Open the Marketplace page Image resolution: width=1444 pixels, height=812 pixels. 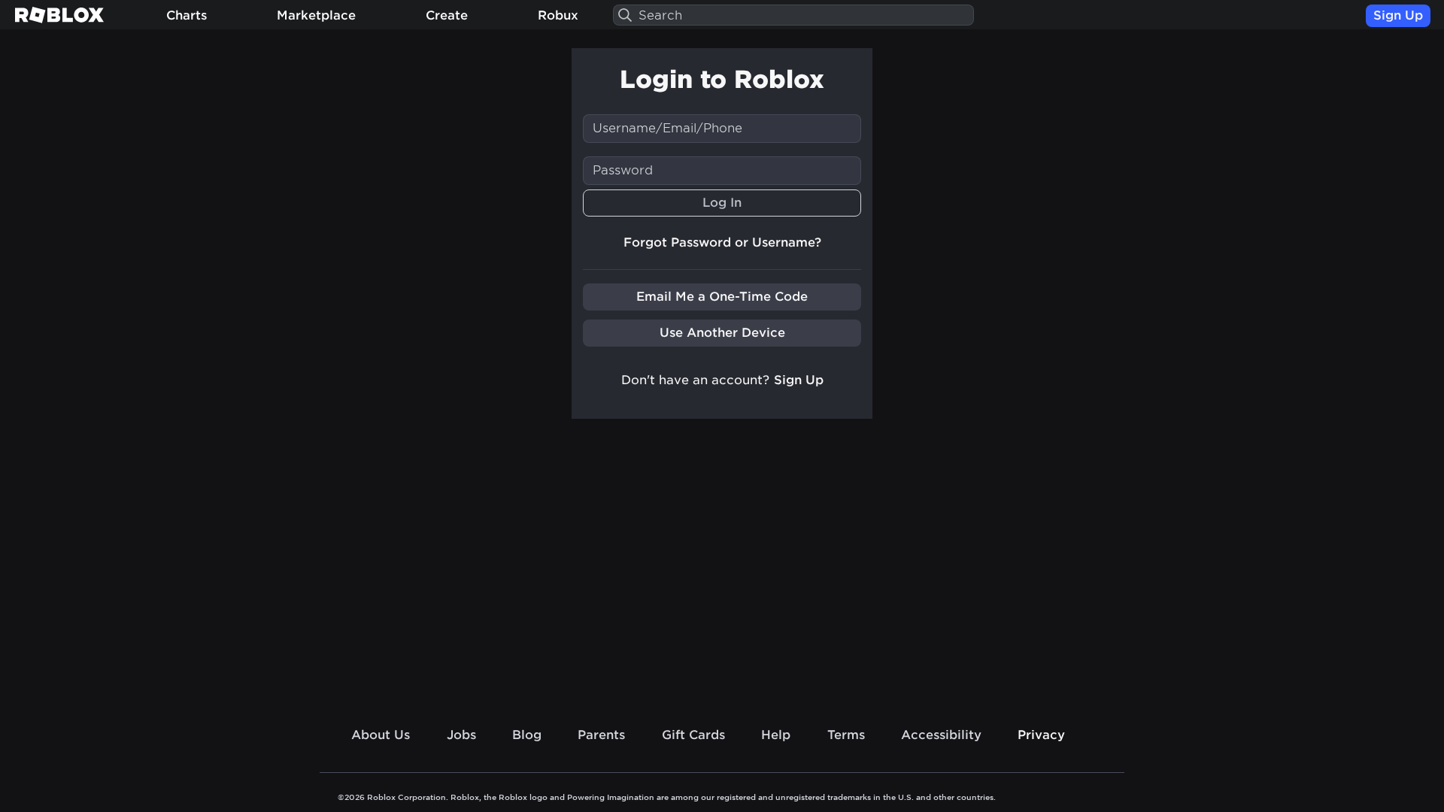(316, 15)
